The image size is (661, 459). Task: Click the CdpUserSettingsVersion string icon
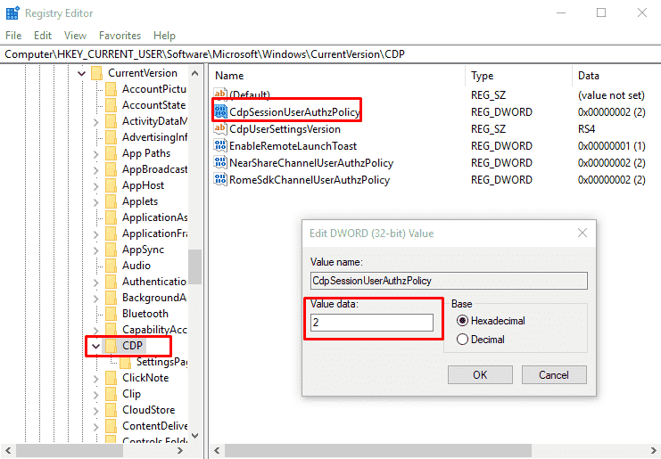[x=220, y=128]
